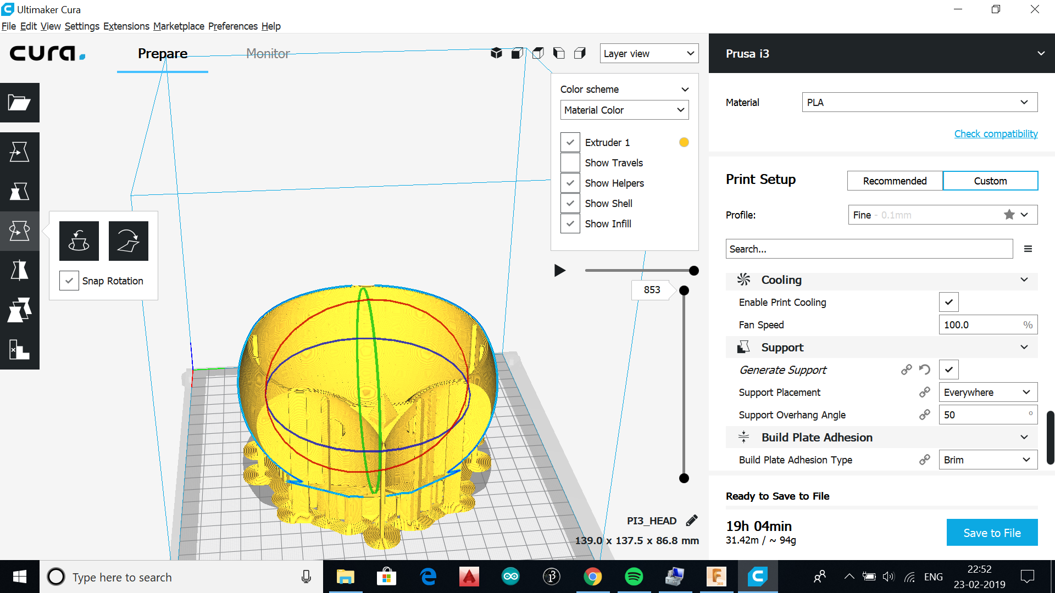Click the settings Search field
The height and width of the screenshot is (593, 1055).
(x=869, y=249)
